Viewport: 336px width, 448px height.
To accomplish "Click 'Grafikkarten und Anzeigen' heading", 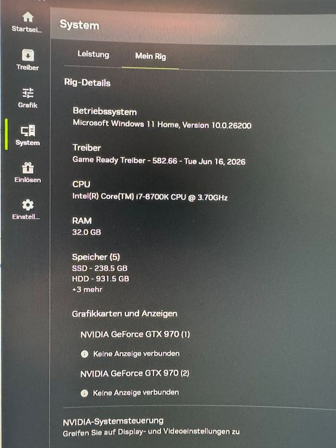I will 125,314.
